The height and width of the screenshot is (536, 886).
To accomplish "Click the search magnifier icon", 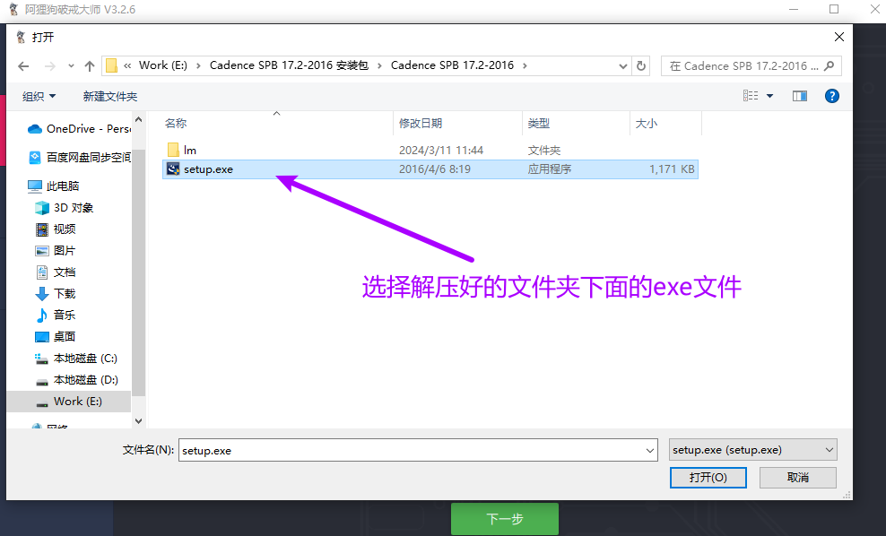I will coord(829,66).
